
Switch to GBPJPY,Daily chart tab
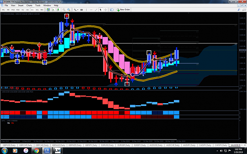(91, 145)
